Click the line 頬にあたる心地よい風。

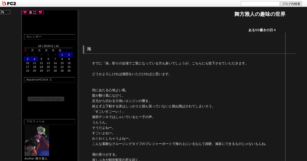(110, 90)
